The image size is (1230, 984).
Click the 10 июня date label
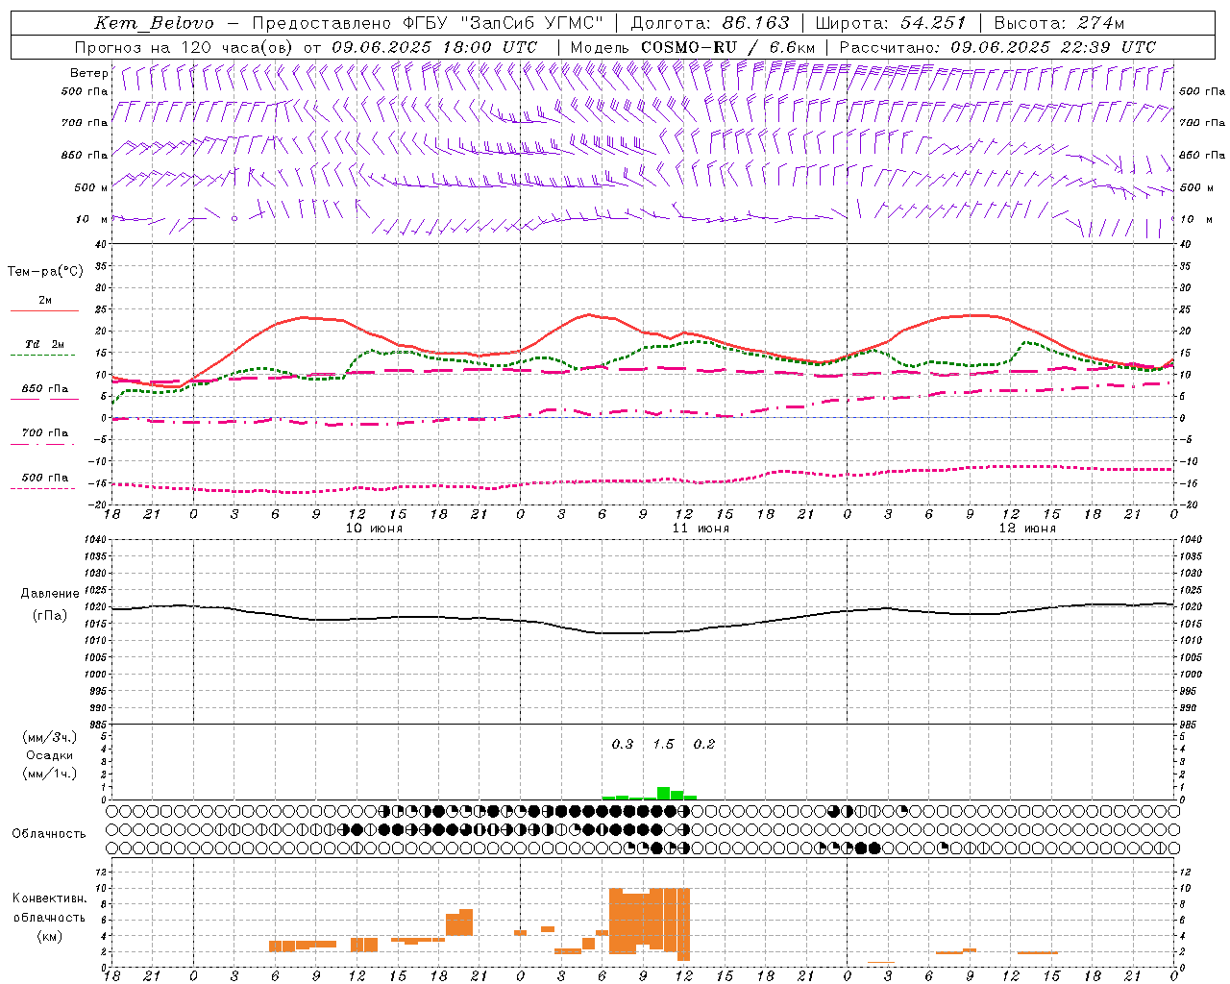point(374,529)
